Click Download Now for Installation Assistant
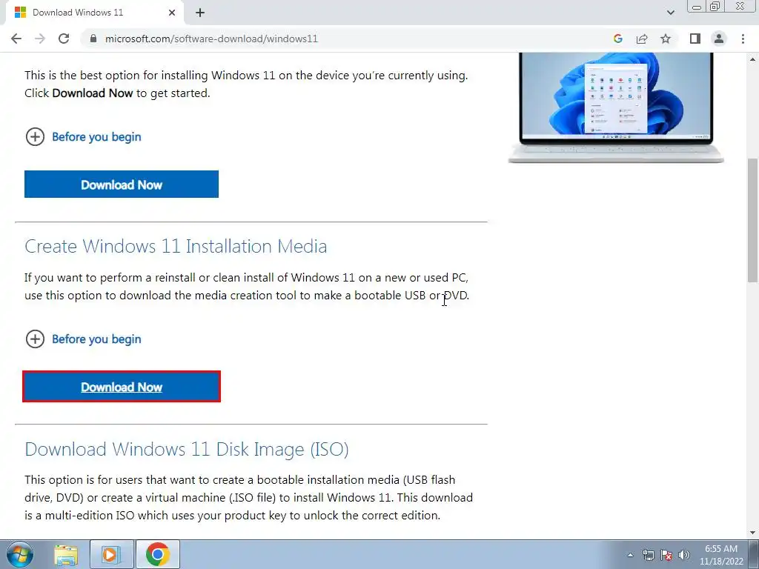The height and width of the screenshot is (569, 759). pyautogui.click(x=122, y=184)
